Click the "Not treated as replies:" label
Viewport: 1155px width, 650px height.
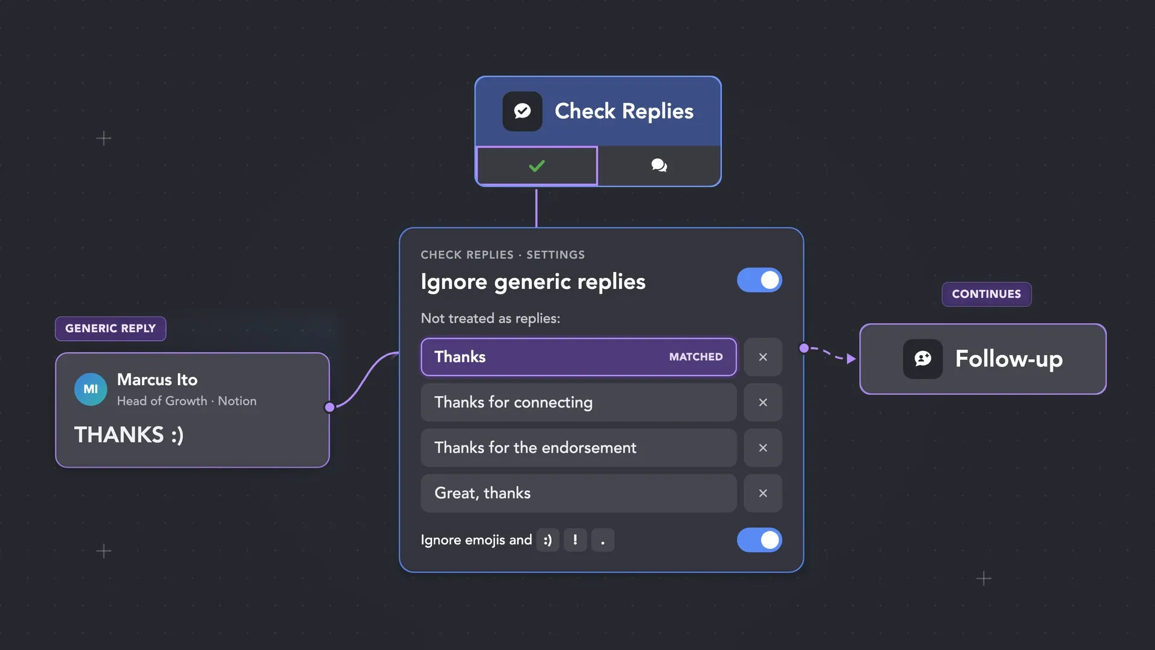pyautogui.click(x=490, y=318)
